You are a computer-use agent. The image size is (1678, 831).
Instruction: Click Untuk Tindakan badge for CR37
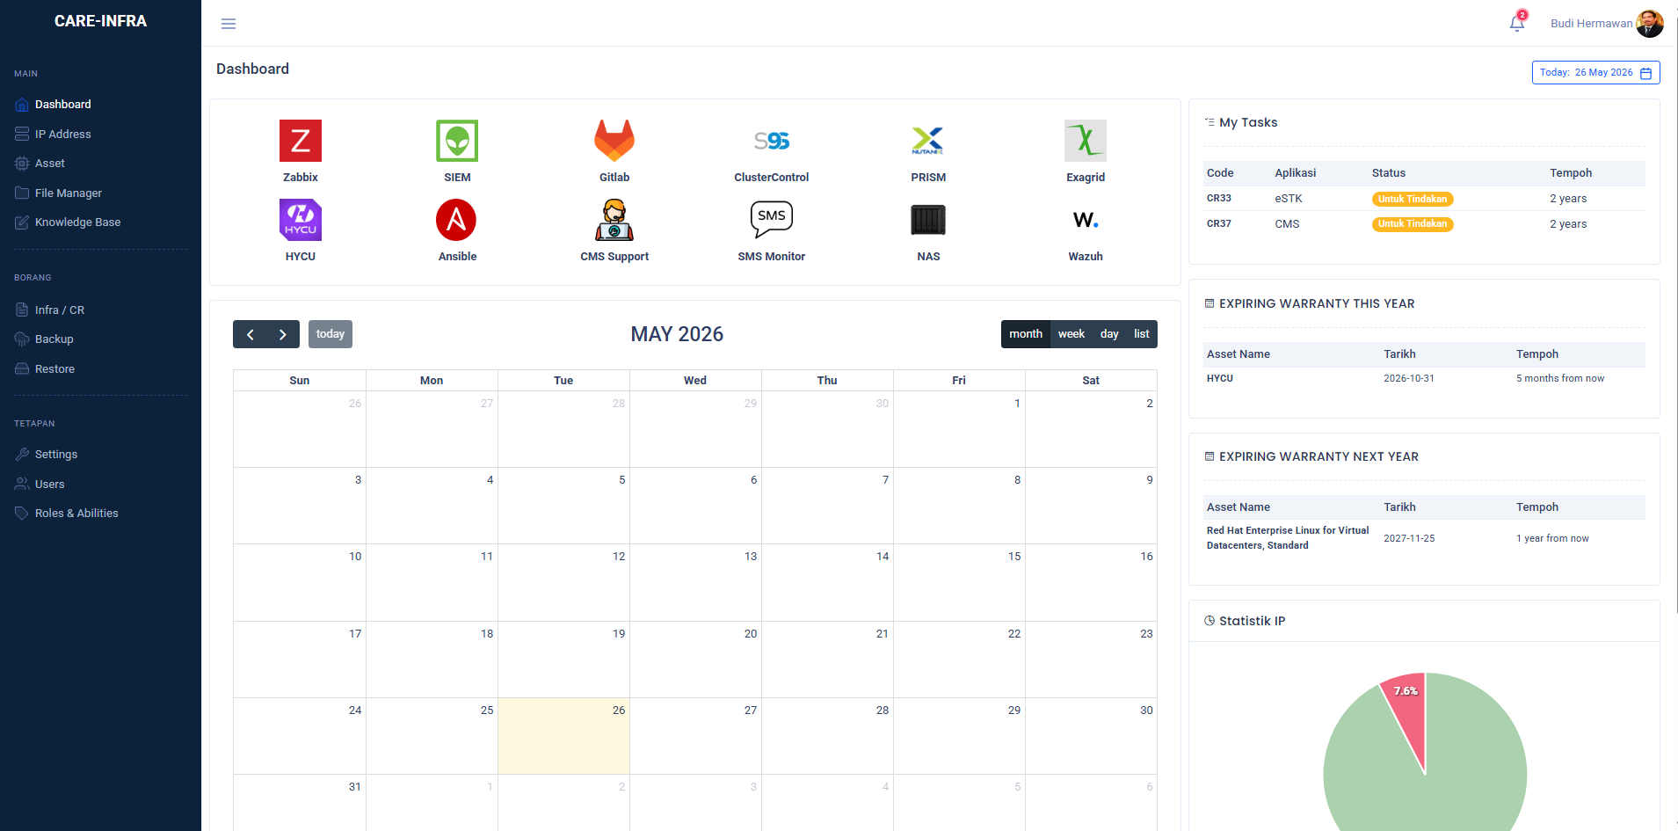click(x=1413, y=224)
